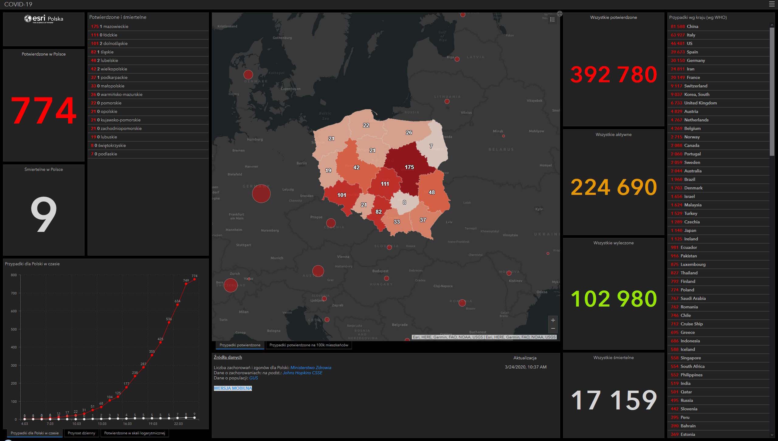Viewport: 778px width, 441px height.
Task: Switch to Przyrost dzienny tab
Action: pyautogui.click(x=81, y=433)
